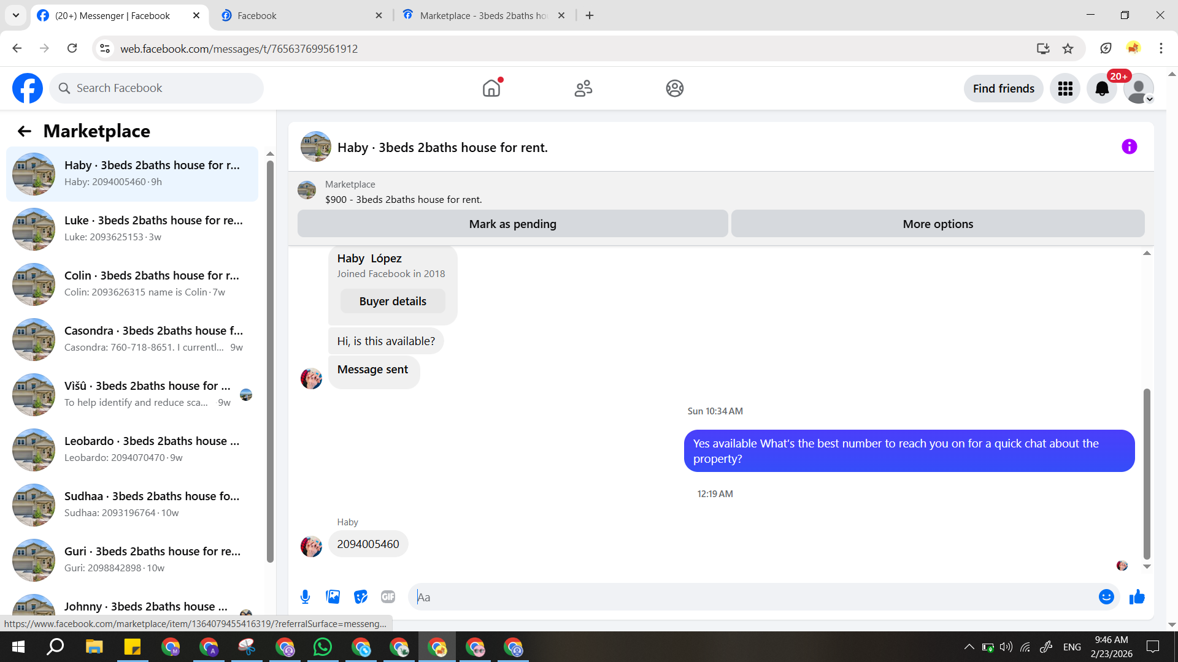Click the browser Back arrow
1178x662 pixels.
pyautogui.click(x=17, y=48)
